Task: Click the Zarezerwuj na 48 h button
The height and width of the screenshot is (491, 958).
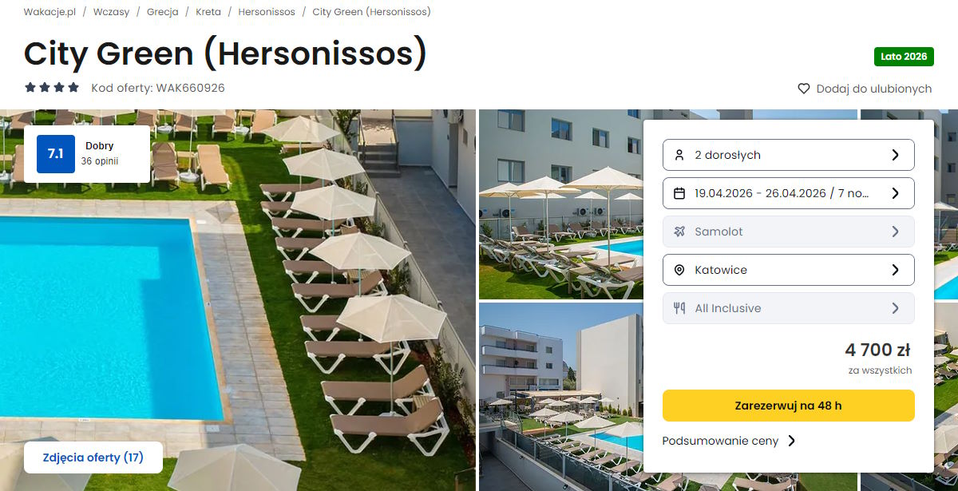Action: click(x=789, y=406)
